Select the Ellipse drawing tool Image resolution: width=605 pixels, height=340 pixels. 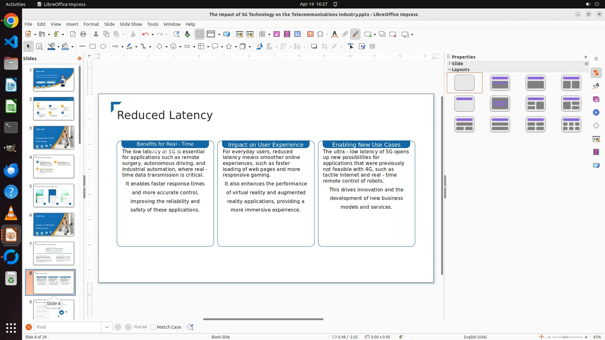(103, 47)
